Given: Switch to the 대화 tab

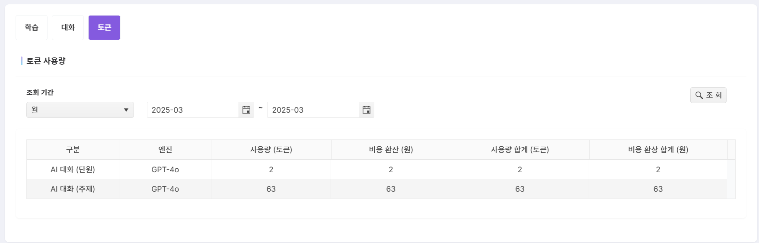Looking at the screenshot, I should (x=68, y=28).
